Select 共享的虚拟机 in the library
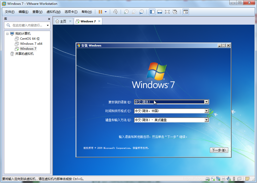257x183 pixels. click(x=24, y=54)
